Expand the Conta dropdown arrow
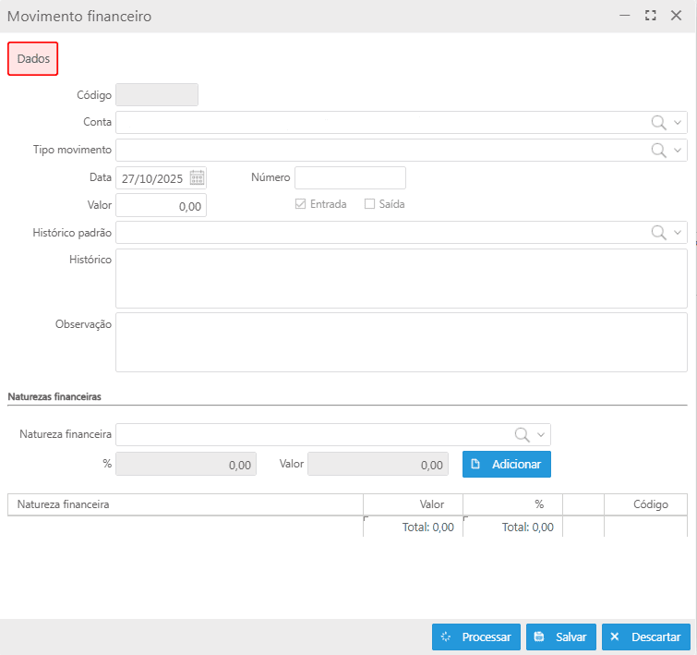697x655 pixels. pos(679,123)
